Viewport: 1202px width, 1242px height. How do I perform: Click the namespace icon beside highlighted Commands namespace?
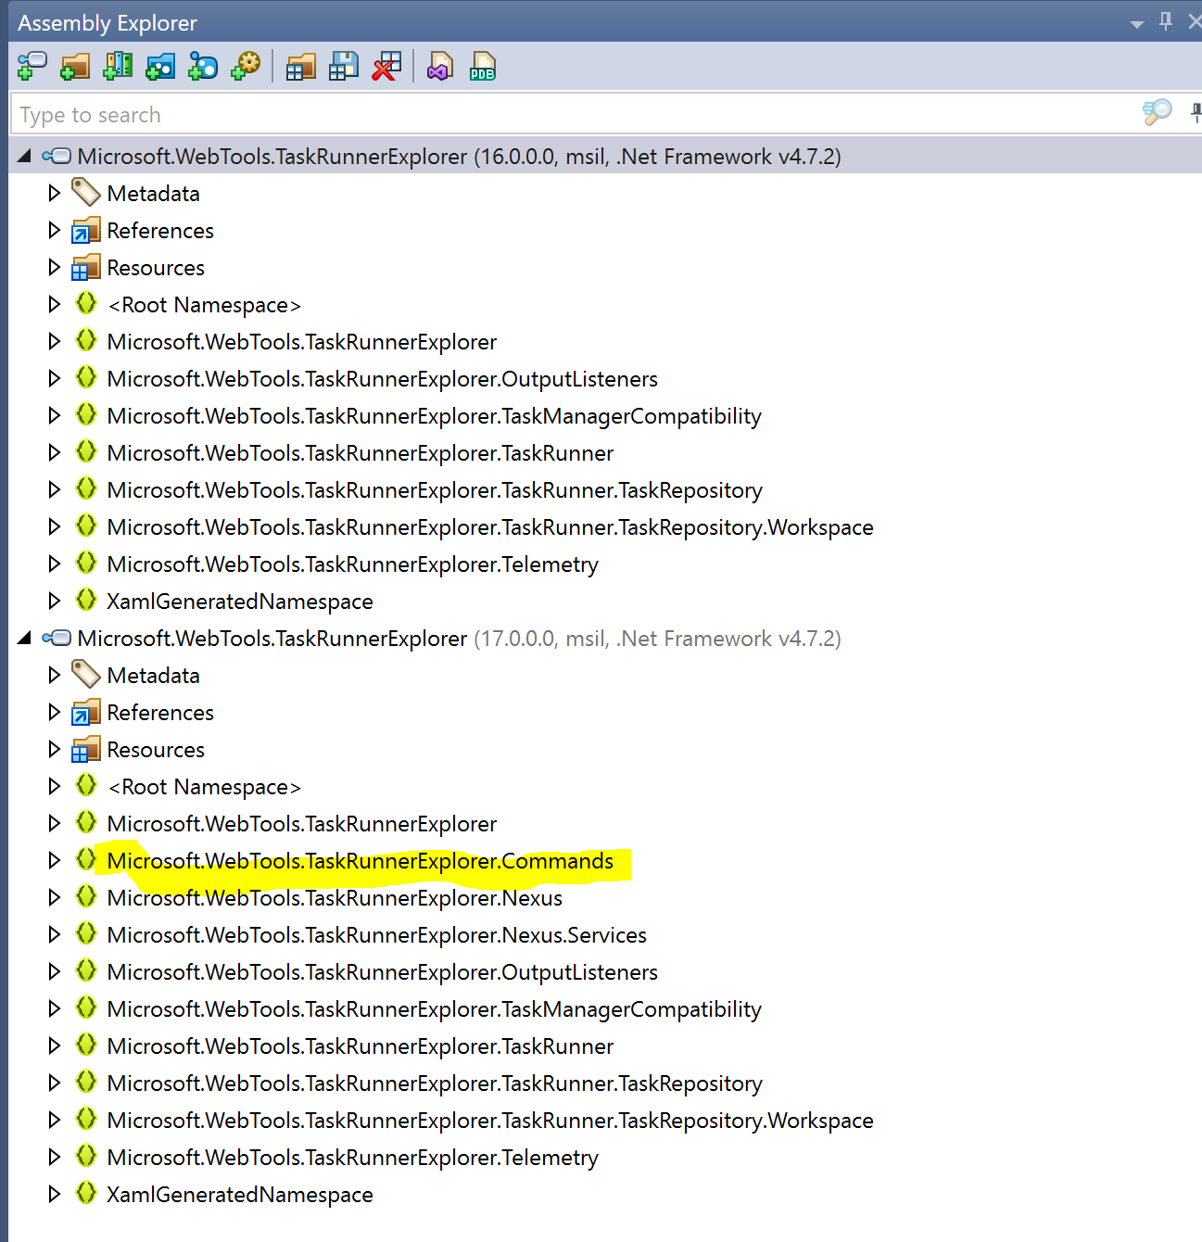(86, 859)
